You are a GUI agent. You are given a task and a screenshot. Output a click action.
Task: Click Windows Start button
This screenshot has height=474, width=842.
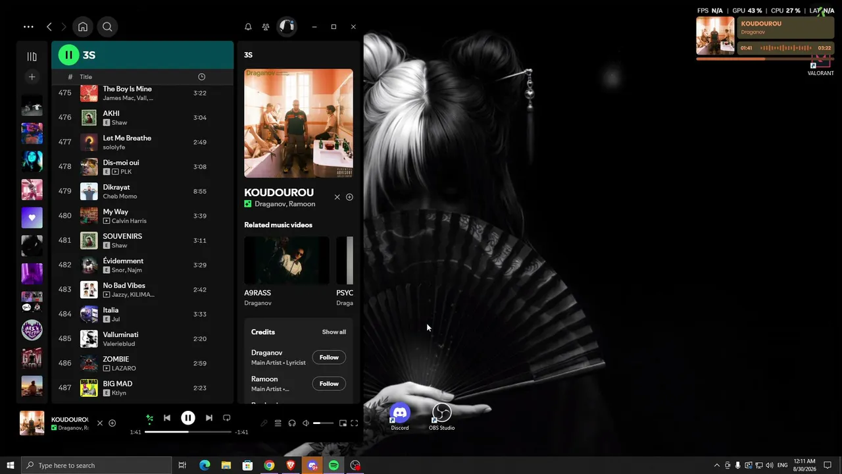[11, 465]
